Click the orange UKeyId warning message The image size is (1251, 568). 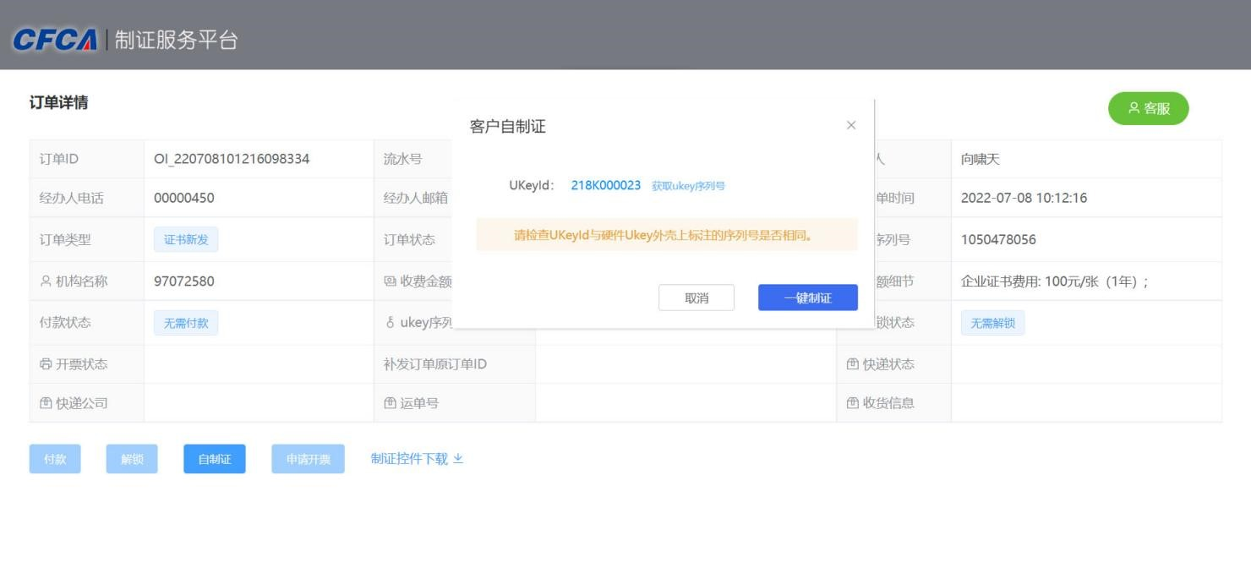[x=667, y=235]
